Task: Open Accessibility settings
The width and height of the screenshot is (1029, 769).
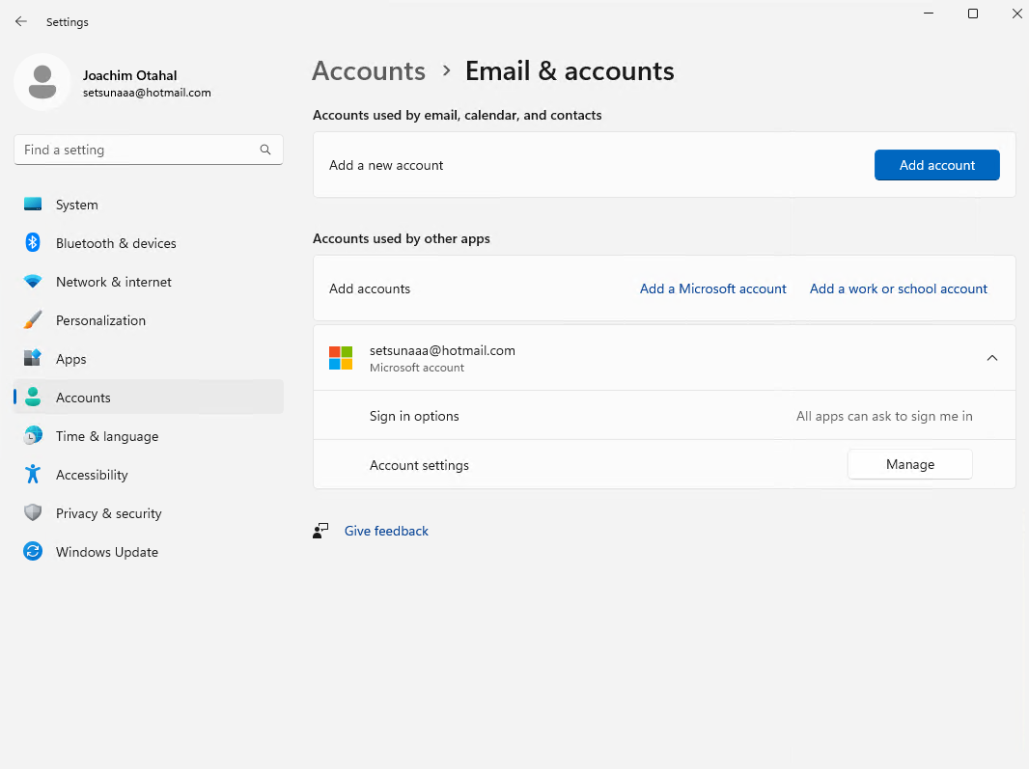Action: (x=149, y=475)
